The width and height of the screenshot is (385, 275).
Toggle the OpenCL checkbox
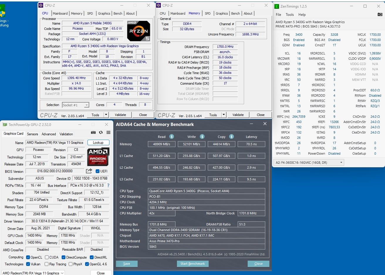[x=28, y=257]
